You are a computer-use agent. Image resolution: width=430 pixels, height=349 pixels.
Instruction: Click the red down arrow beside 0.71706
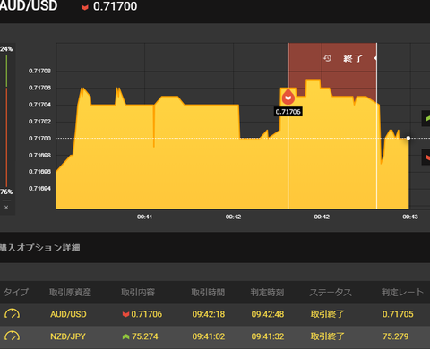(125, 314)
